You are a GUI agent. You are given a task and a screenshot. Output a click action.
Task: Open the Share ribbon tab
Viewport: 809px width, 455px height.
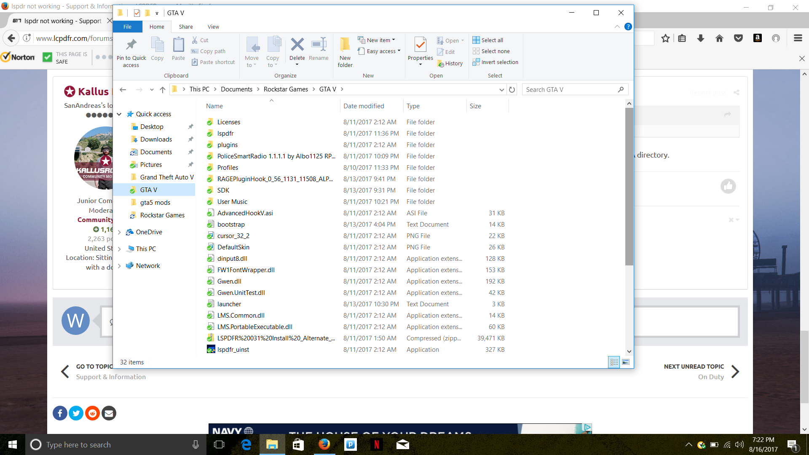(x=186, y=27)
